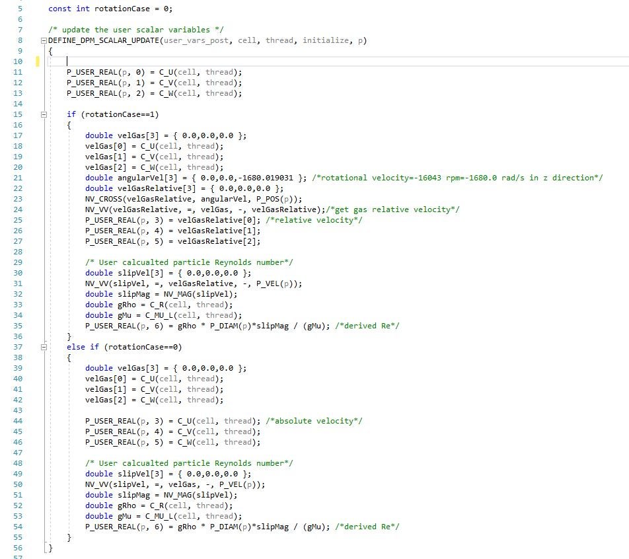Collapse the if (rotationCase==1) block
Viewport: 629px width, 559px height.
click(44, 114)
